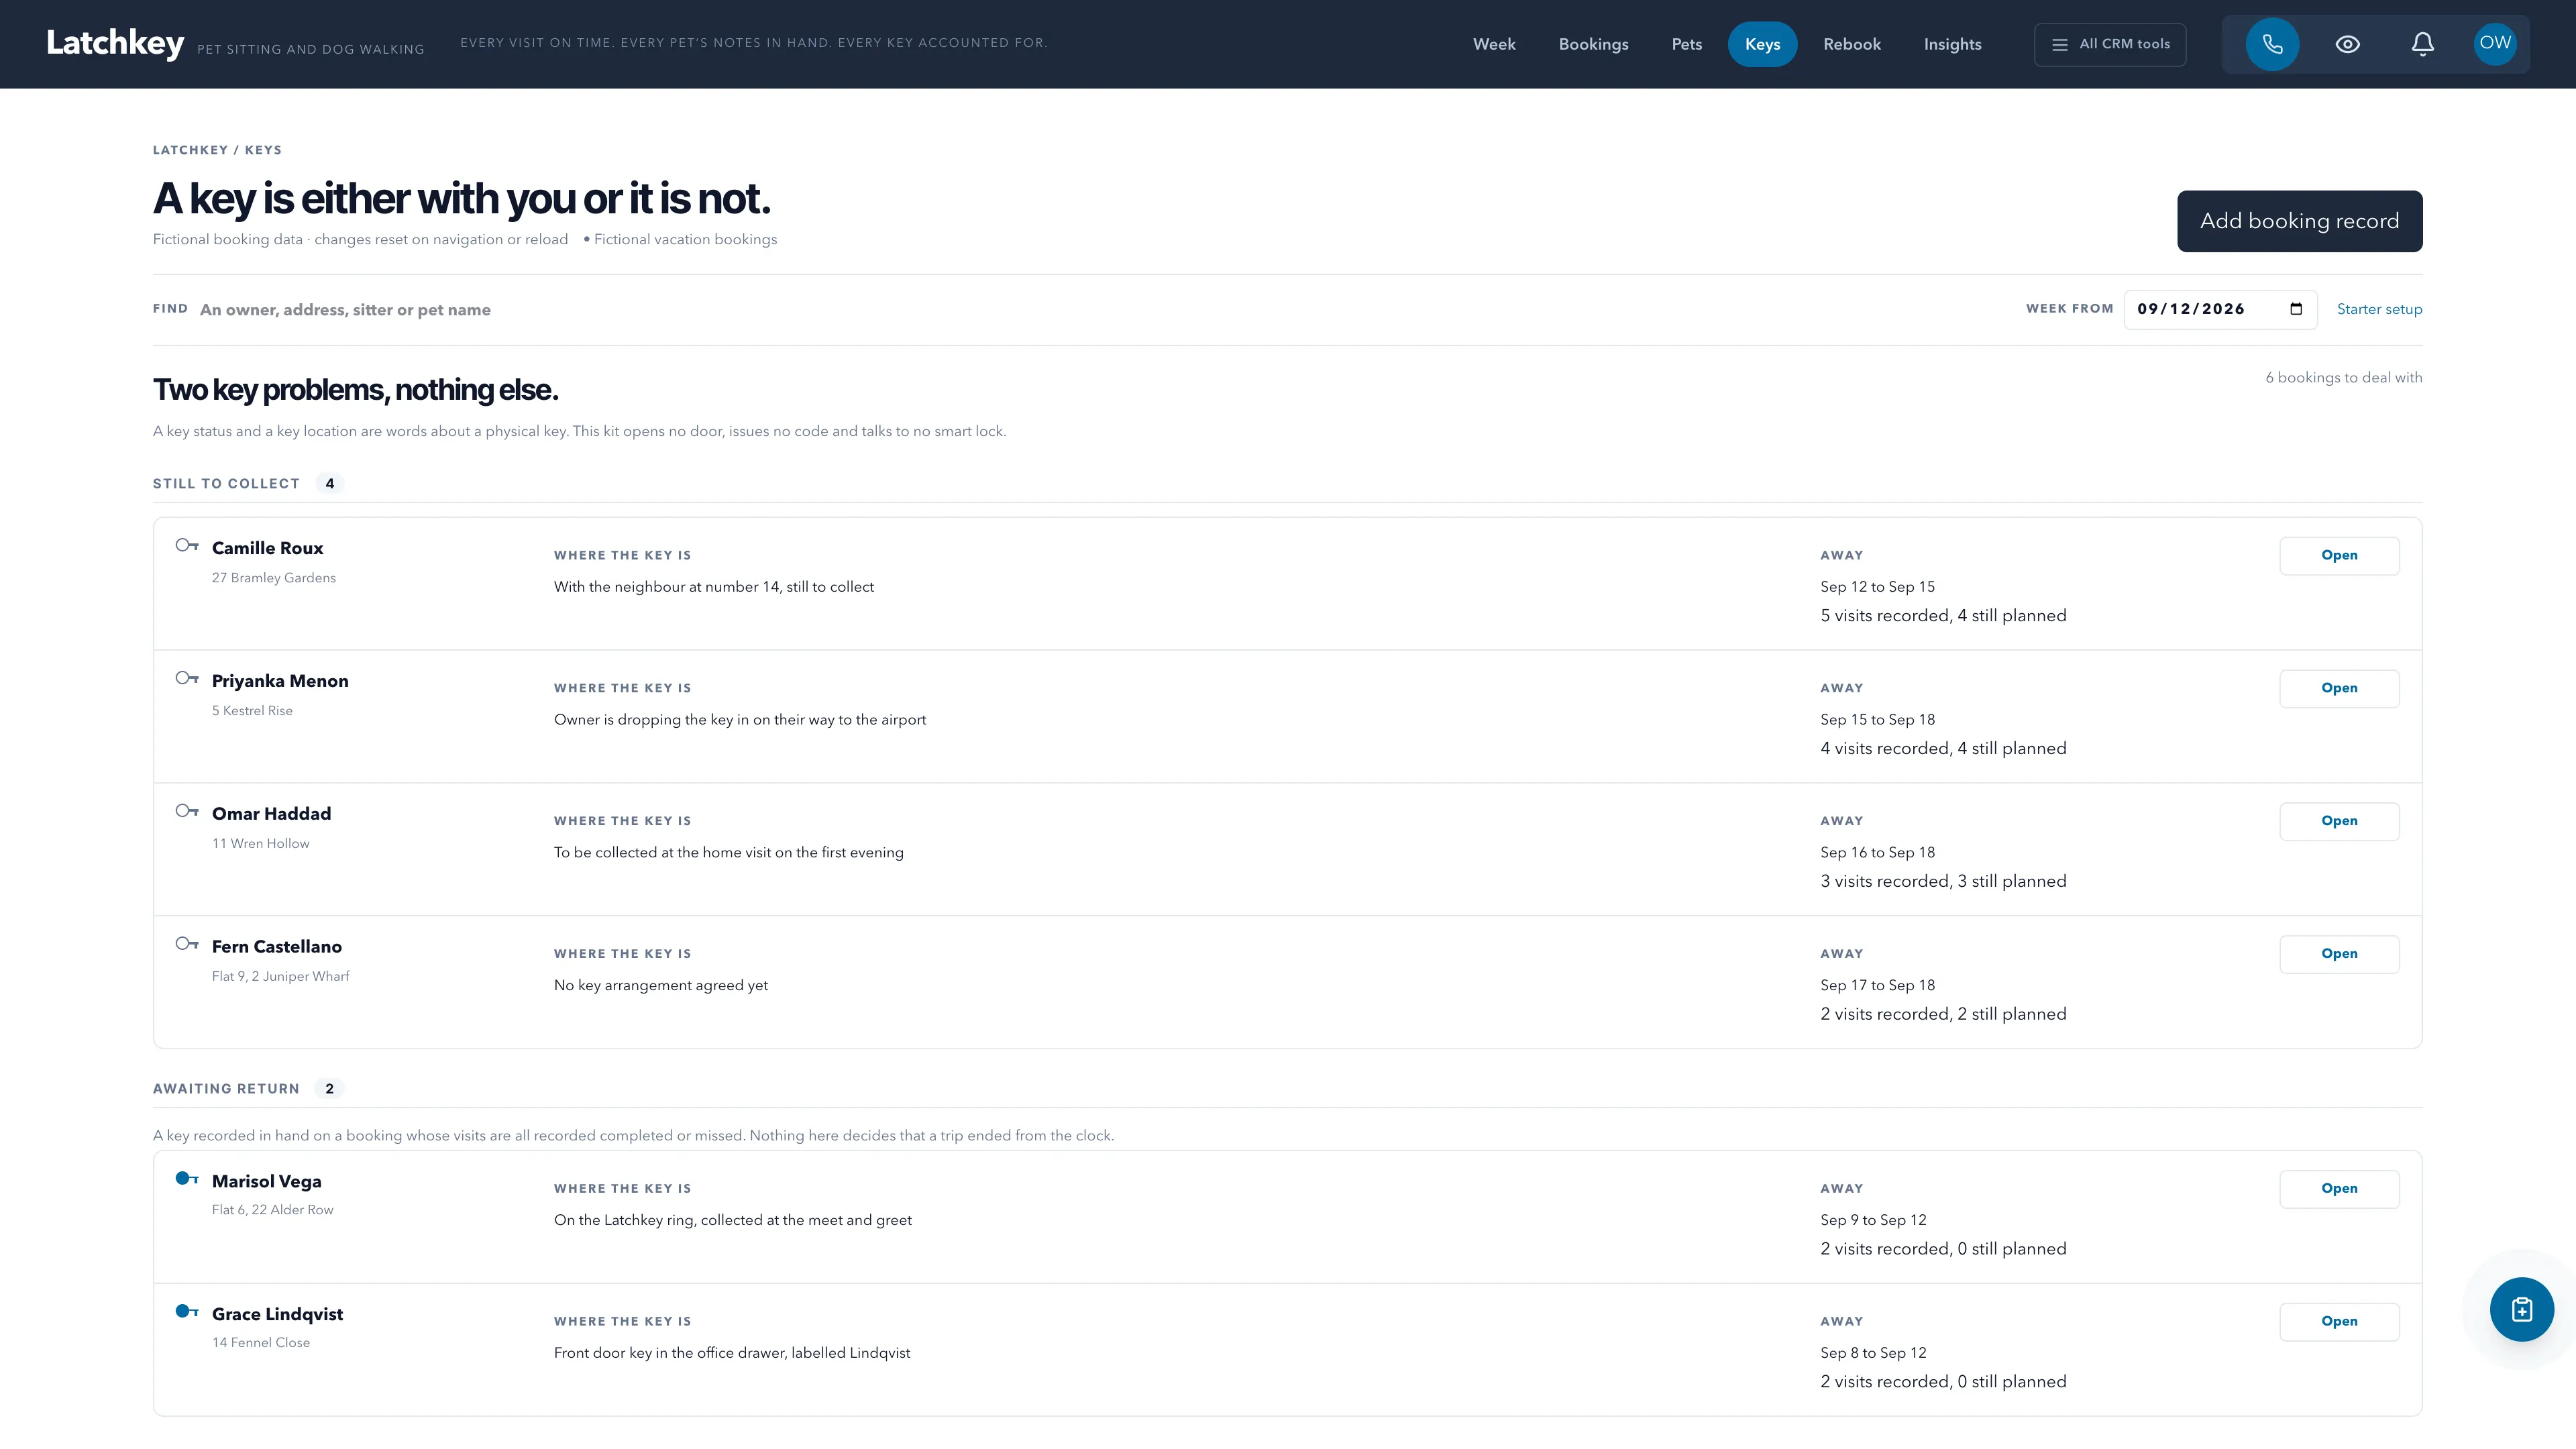Open the Starter setup link
Screen dimensions: 2576x1449
[x=2379, y=309]
